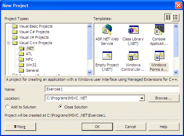Confirm with the OK button
The width and height of the screenshot is (184, 136).
click(x=97, y=127)
